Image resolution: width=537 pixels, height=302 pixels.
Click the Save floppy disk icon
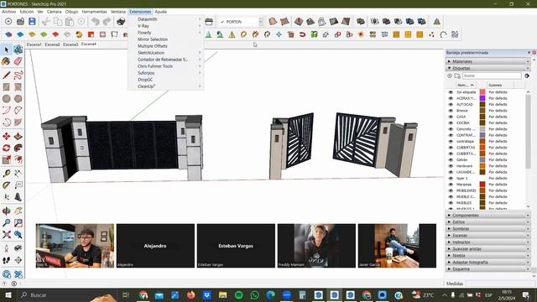(32, 22)
